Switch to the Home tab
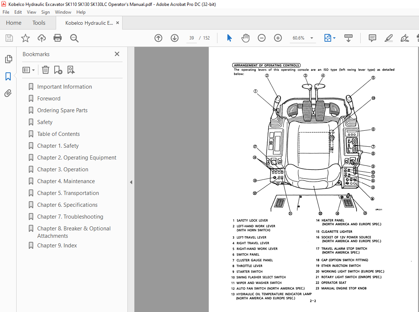This screenshot has height=312, width=419. (14, 23)
